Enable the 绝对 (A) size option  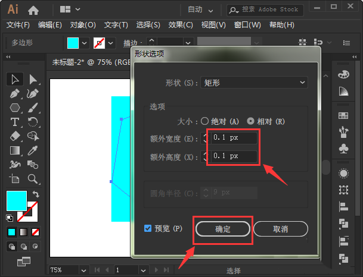click(205, 121)
